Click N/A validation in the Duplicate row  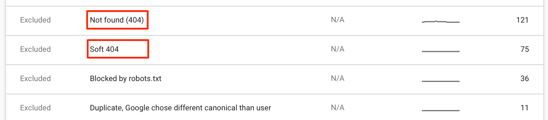pyautogui.click(x=337, y=108)
